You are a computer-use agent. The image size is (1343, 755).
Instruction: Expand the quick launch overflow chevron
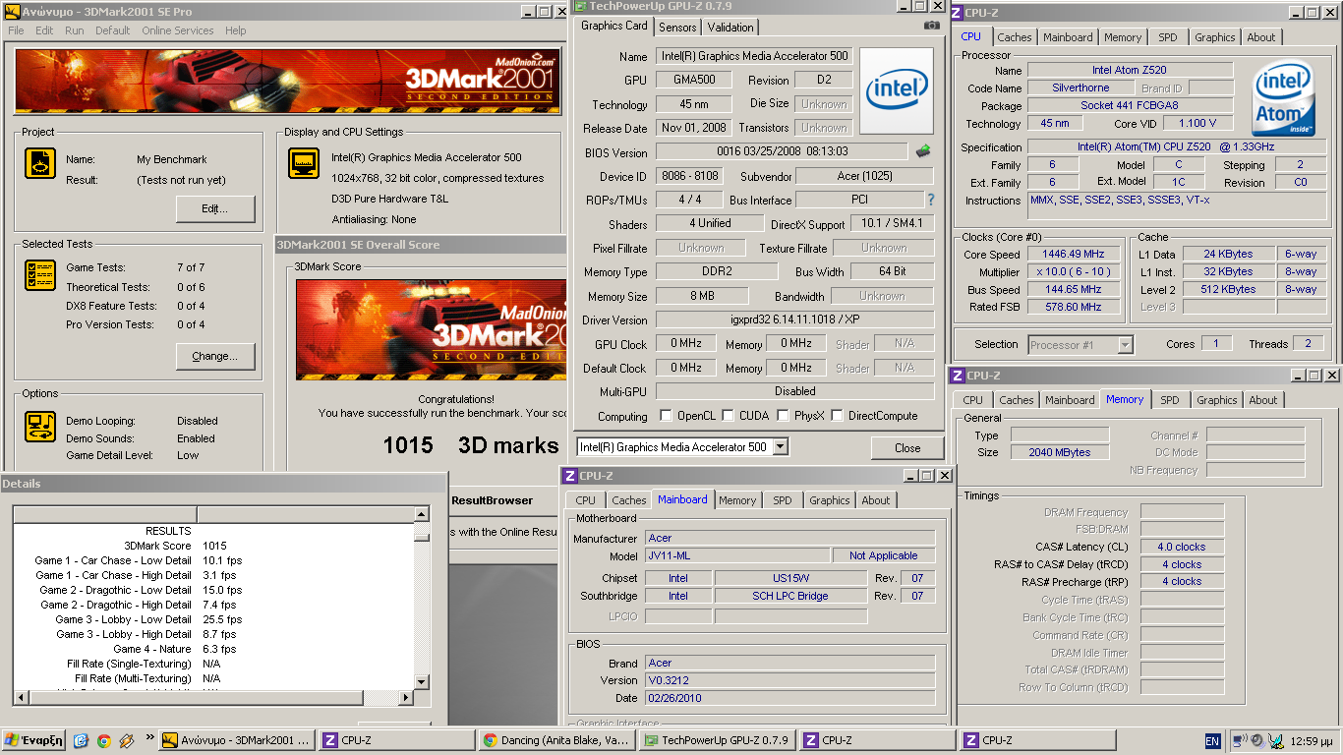[149, 736]
